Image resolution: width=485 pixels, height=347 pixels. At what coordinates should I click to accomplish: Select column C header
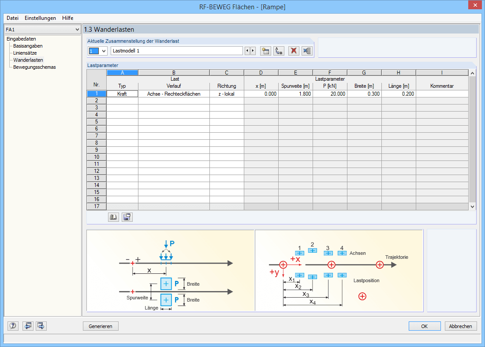pos(227,73)
